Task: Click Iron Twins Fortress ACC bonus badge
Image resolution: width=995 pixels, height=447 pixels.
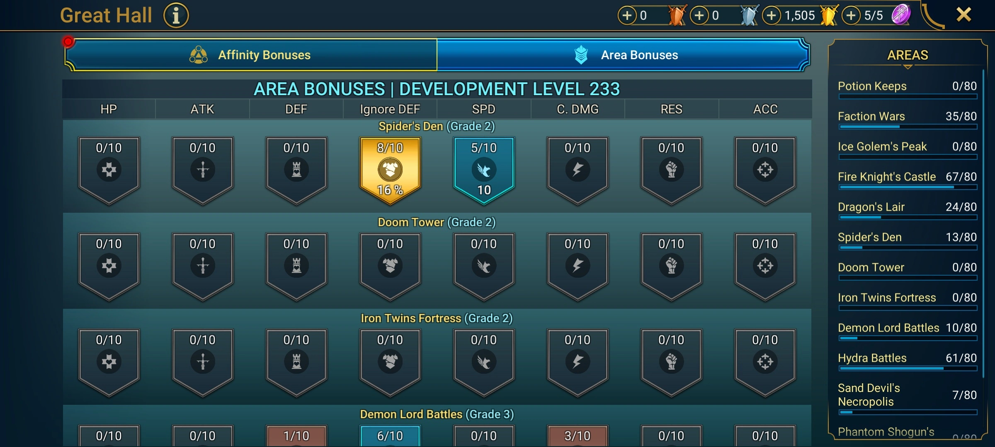Action: pos(765,362)
